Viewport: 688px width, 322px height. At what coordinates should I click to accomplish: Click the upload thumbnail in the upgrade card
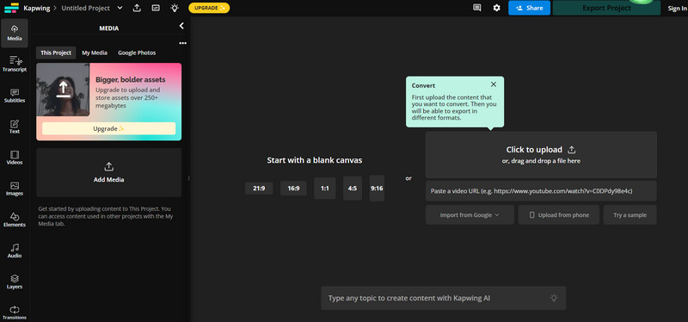[x=63, y=90]
